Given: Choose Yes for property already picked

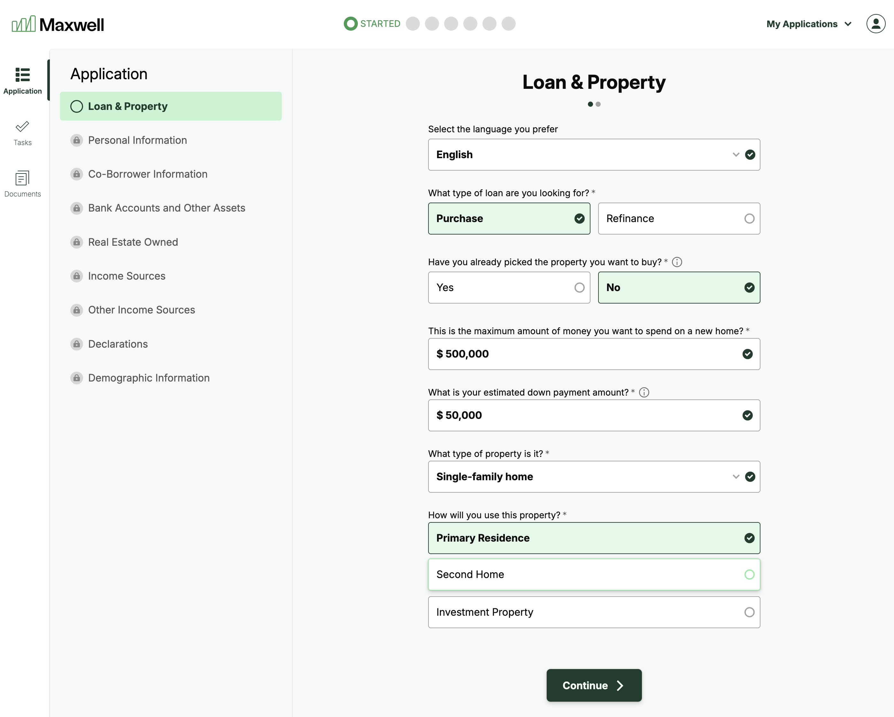Looking at the screenshot, I should (509, 287).
